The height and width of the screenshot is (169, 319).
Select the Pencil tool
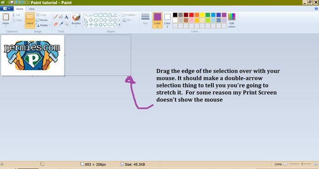coord(56,17)
